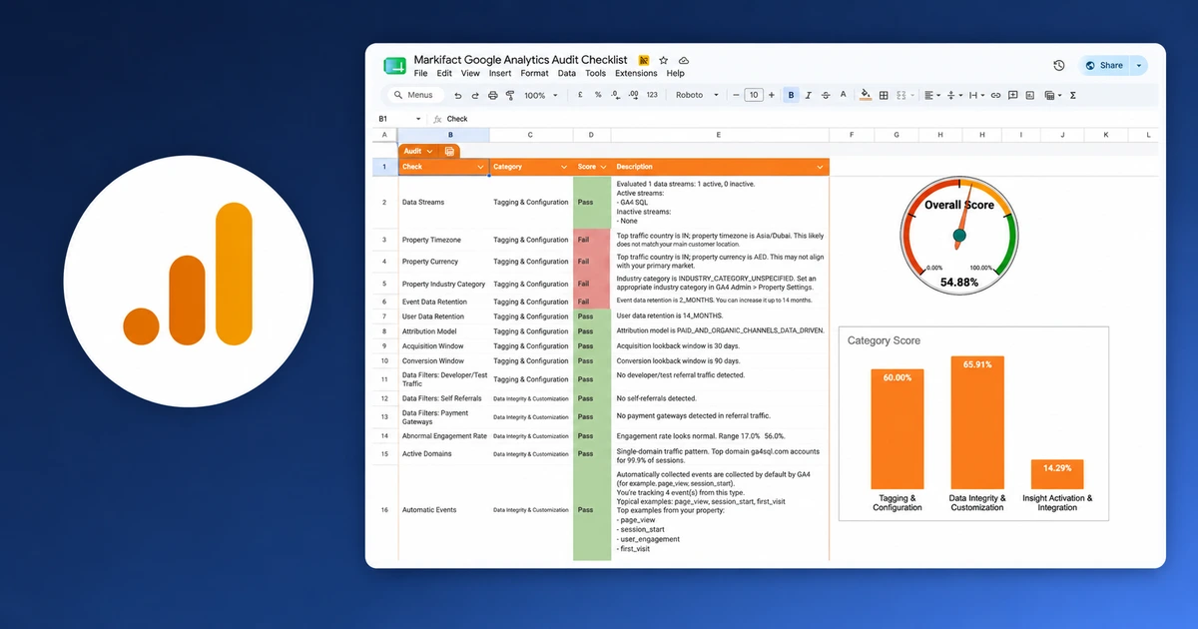Open the functions Σ menu
Viewport: 1198px width, 629px height.
point(1072,95)
